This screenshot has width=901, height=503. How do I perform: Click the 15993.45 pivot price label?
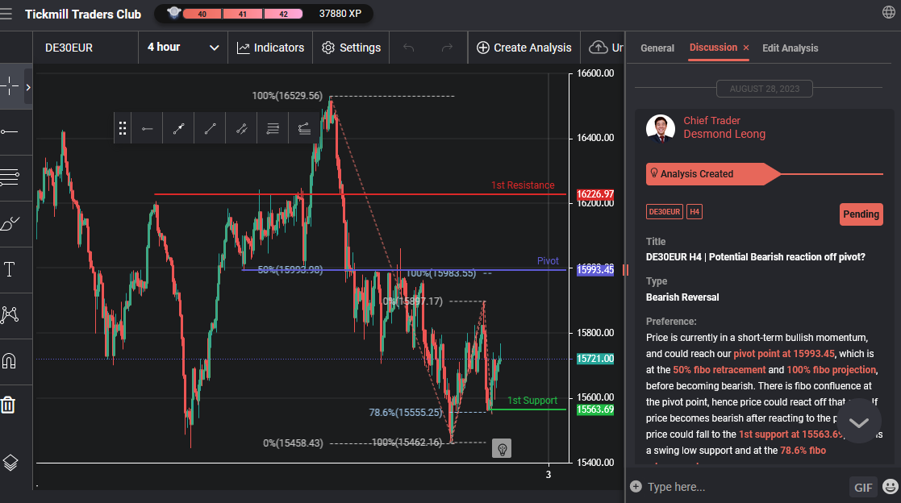pyautogui.click(x=595, y=270)
